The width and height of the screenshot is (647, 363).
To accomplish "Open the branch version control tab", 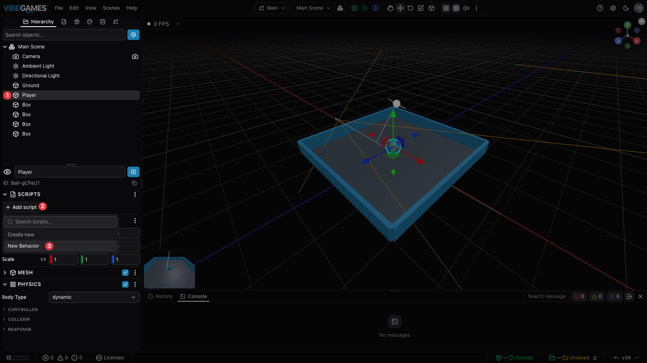I will (x=116, y=22).
